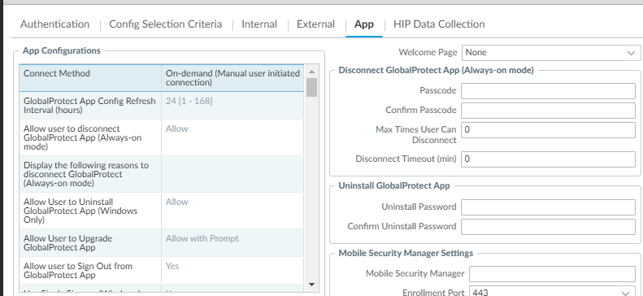The width and height of the screenshot is (643, 296).
Task: Click the App Configurations scrollbar thumb
Action: tap(311, 87)
